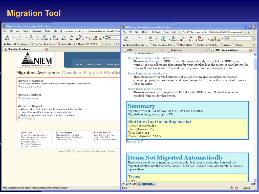Image resolution: width=259 pixels, height=194 pixels.
Task: Click scrollbar up arrow in report window
Action: click(255, 54)
